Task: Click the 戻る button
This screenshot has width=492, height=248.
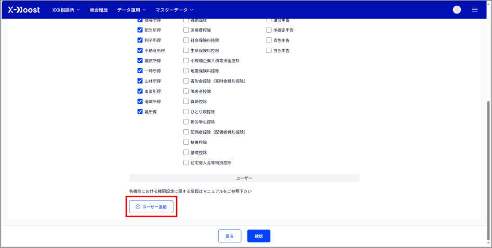Action: coord(230,236)
